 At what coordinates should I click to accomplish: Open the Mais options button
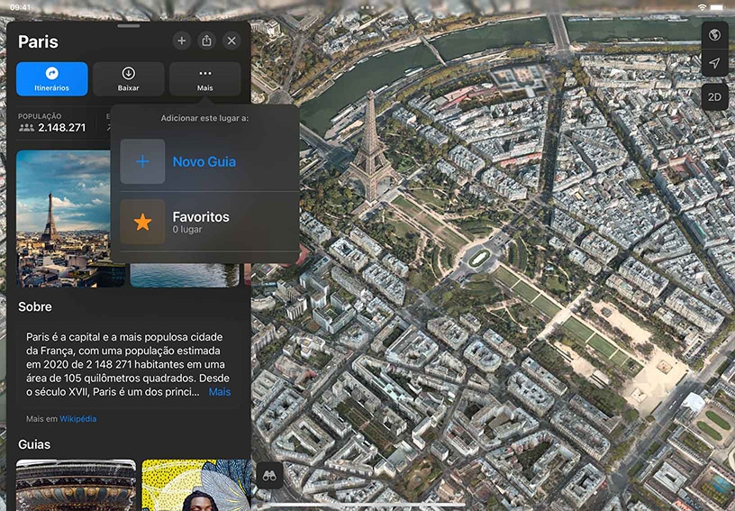[204, 78]
